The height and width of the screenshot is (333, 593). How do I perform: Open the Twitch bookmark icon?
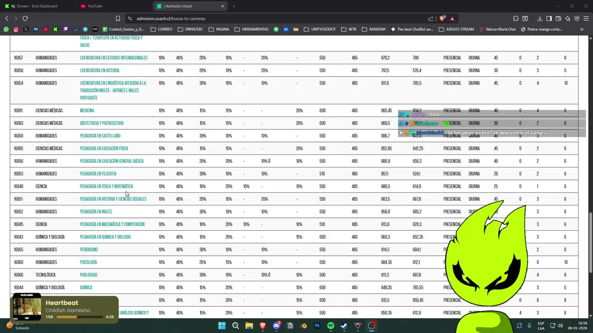[65, 29]
